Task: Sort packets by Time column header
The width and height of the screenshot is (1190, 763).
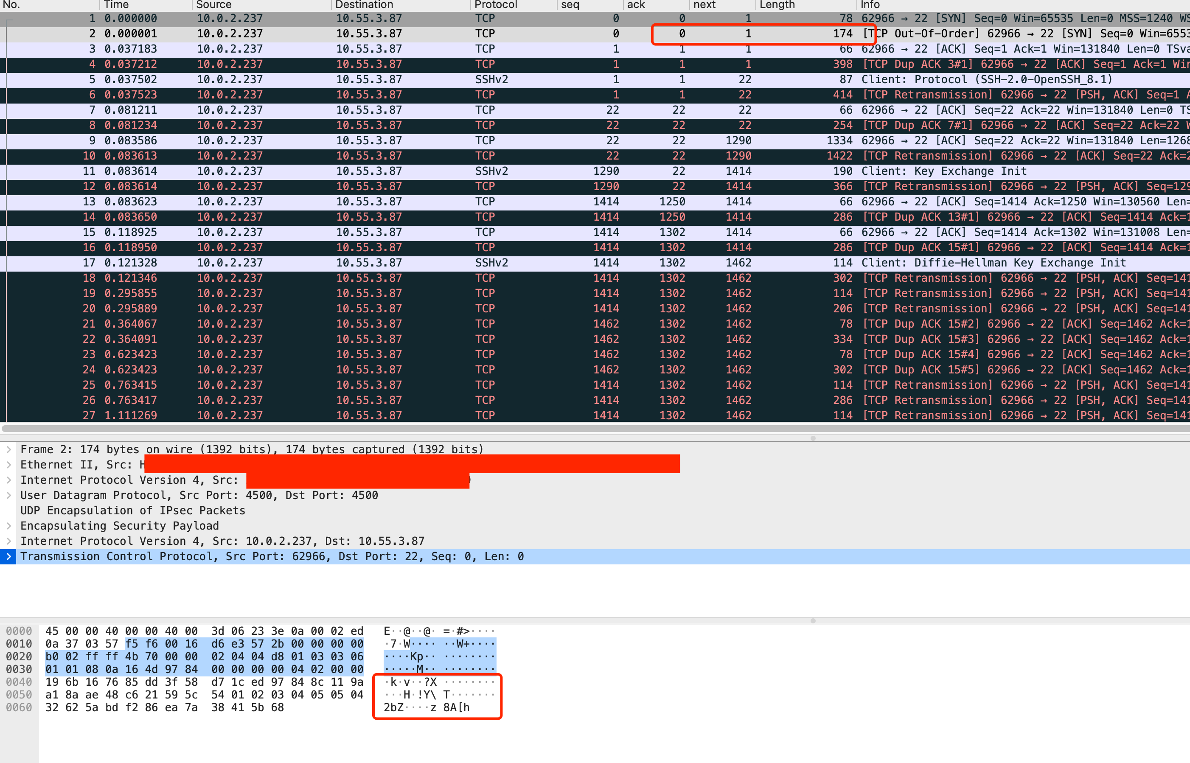Action: 116,5
